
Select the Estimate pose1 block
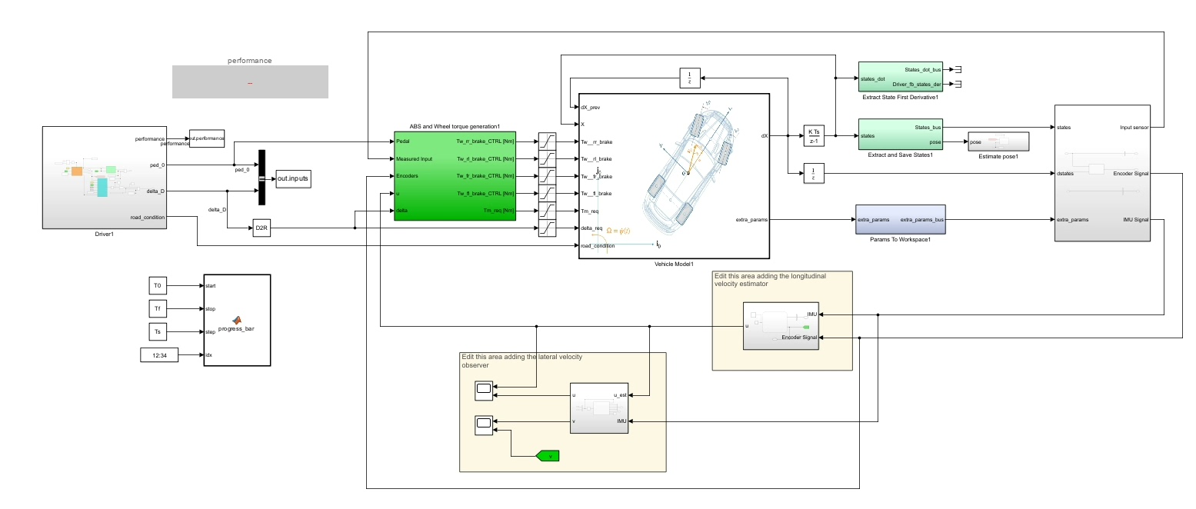[998, 142]
